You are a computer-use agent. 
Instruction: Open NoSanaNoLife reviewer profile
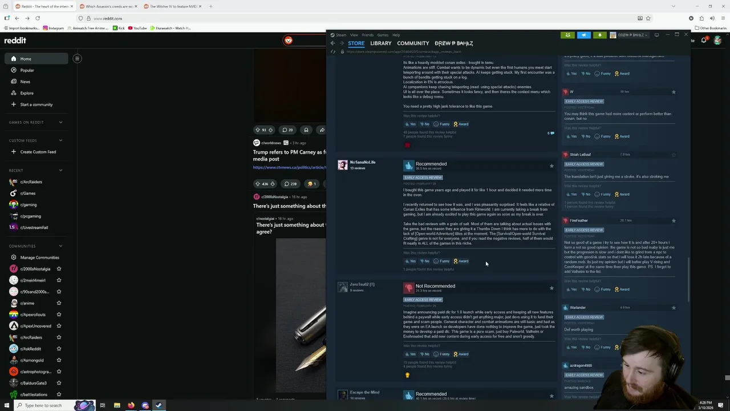coord(363,162)
